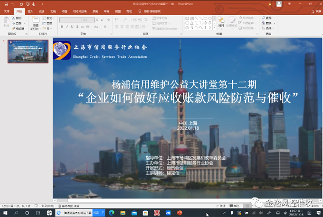Image resolution: width=323 pixels, height=217 pixels.
Task: Click the Cut (剪切) icon
Action: tap(19, 18)
